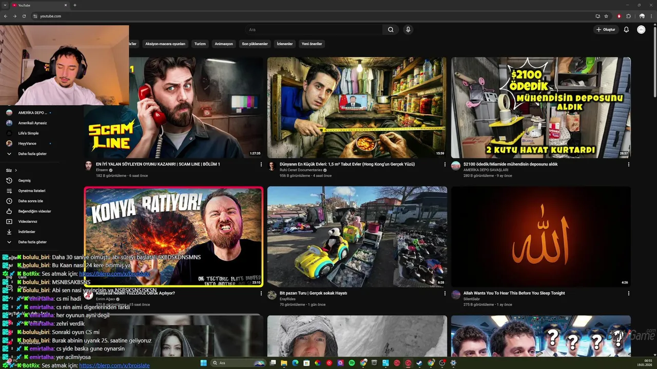Open the Windows Start button
657x369 pixels.
click(x=203, y=363)
